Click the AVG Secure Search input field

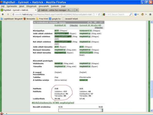tap(118, 14)
